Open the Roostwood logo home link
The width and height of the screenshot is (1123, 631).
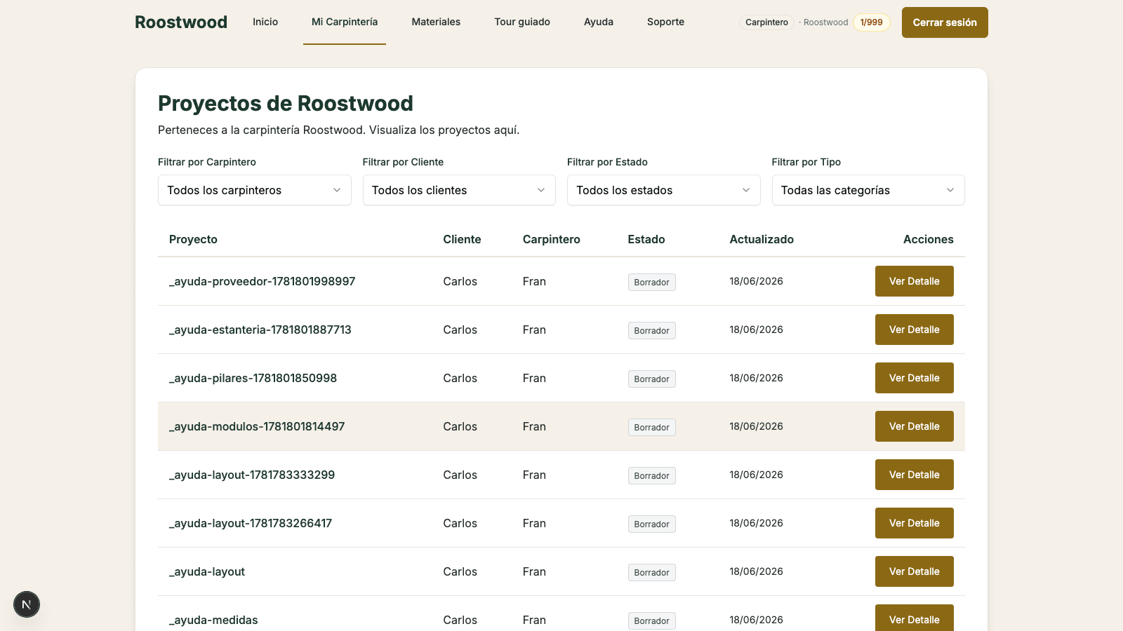[x=181, y=22]
